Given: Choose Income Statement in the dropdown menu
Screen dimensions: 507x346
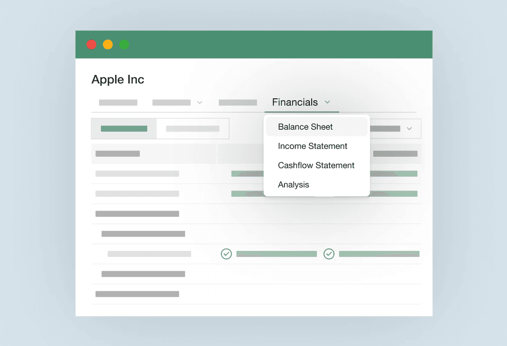Looking at the screenshot, I should [316, 146].
